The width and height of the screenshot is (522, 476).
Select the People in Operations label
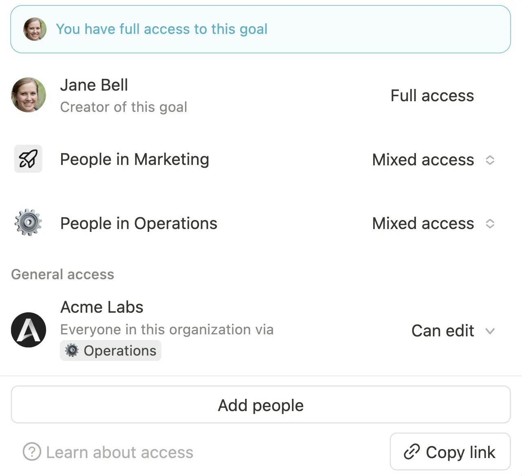click(139, 223)
